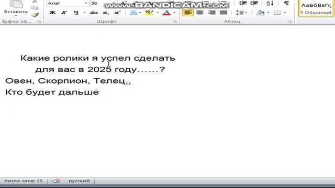Open the highlight color dropdown arrow
The height and width of the screenshot is (188, 335).
click(158, 13)
